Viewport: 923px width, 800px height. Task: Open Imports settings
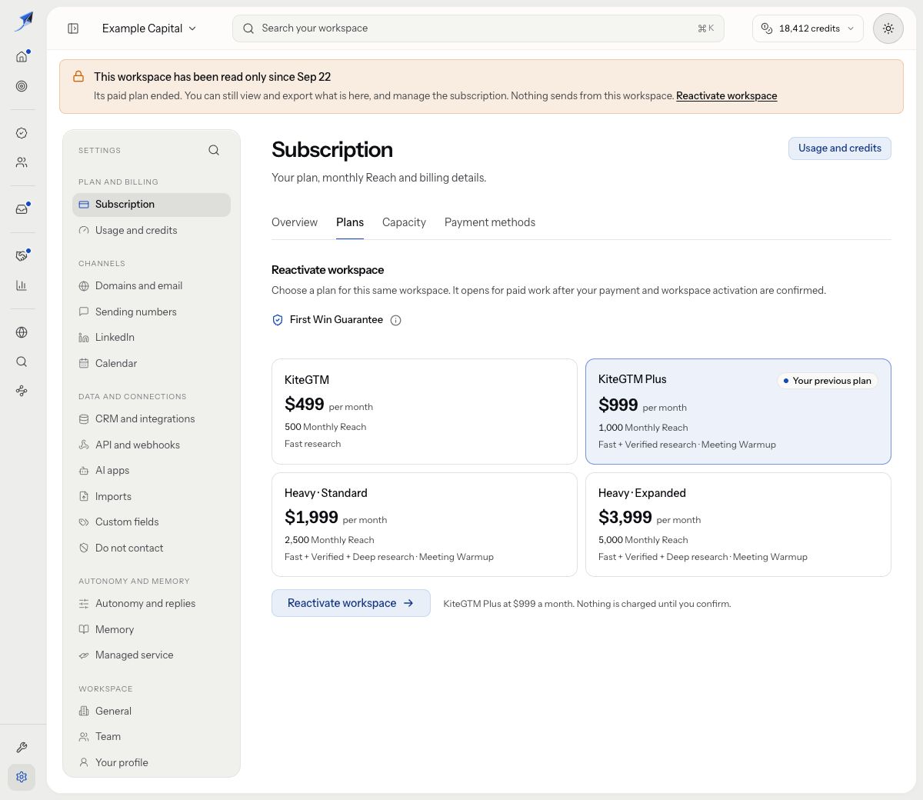coord(152,496)
